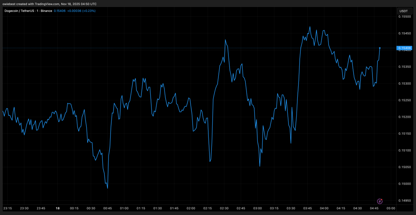416x215 pixels.
Task: Click the 03:30 time axis label
Action: point(291,208)
